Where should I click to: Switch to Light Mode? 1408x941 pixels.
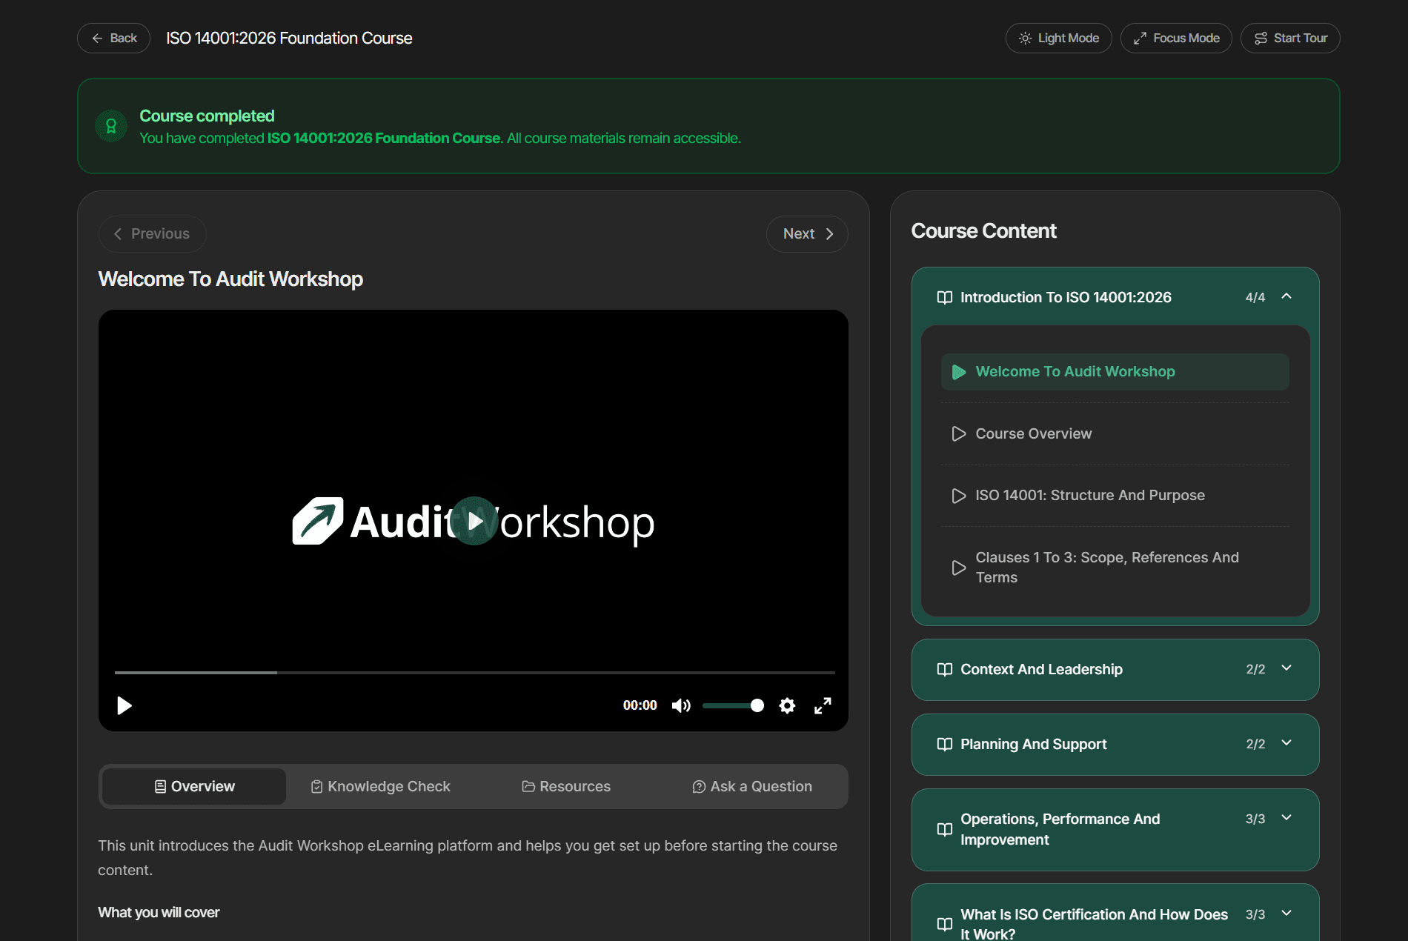(x=1058, y=38)
